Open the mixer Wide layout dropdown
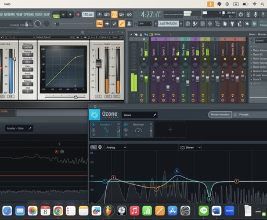267x220 pixels. (162, 34)
